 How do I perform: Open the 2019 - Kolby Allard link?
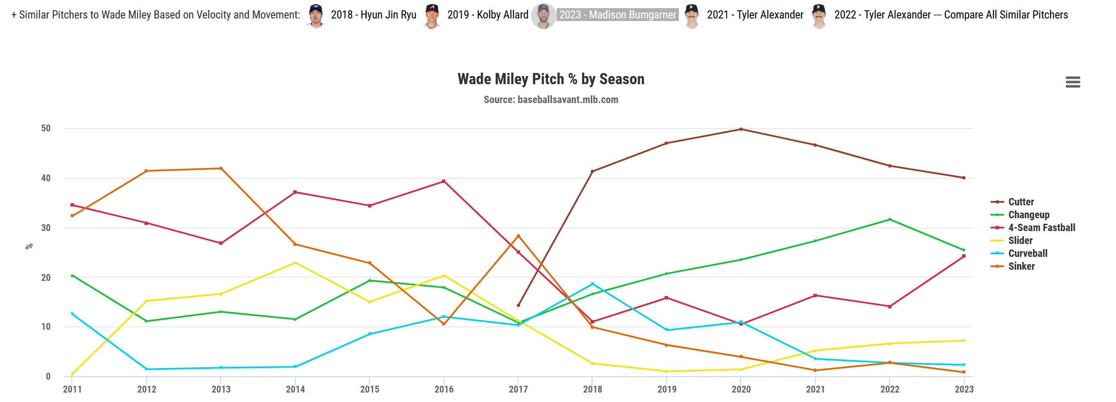(x=487, y=15)
